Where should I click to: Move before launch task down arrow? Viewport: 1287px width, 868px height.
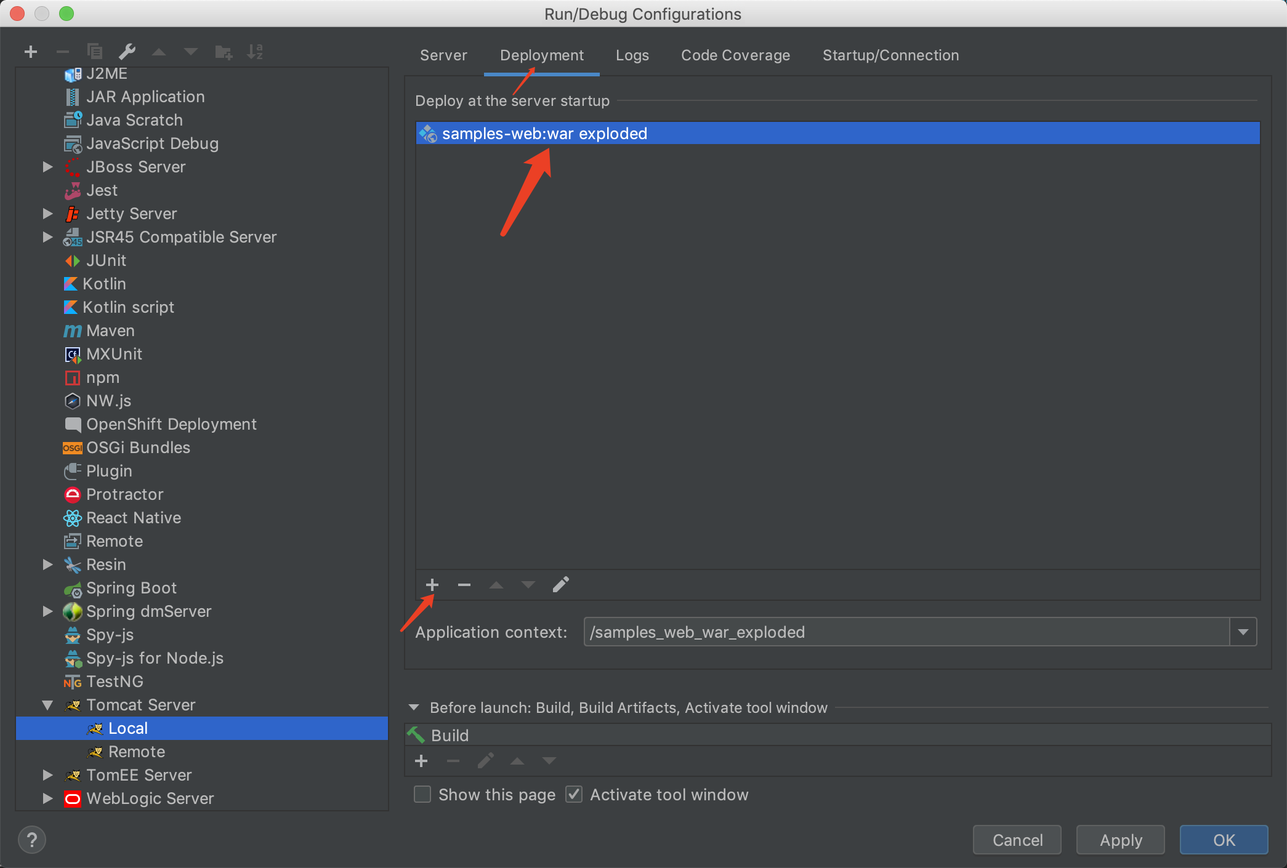pos(549,762)
